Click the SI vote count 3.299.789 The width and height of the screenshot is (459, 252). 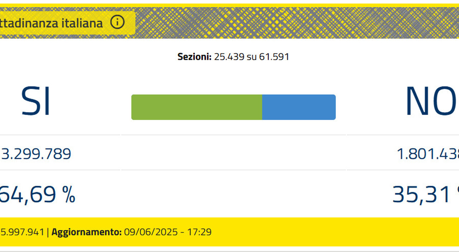click(36, 154)
